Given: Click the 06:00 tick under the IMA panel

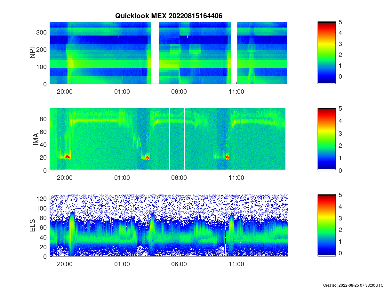Looking at the screenshot, I should click(179, 178).
